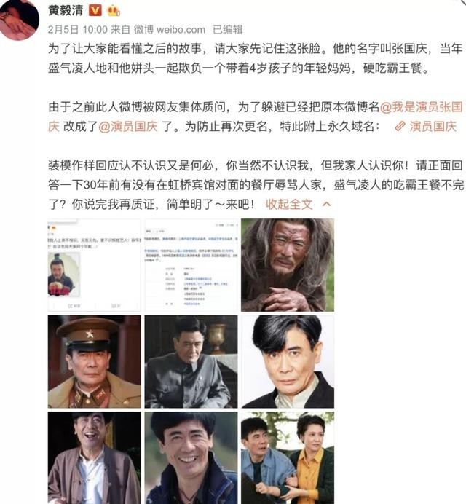Open the photo of long-haired old man
466x504 pixels.
(288, 265)
